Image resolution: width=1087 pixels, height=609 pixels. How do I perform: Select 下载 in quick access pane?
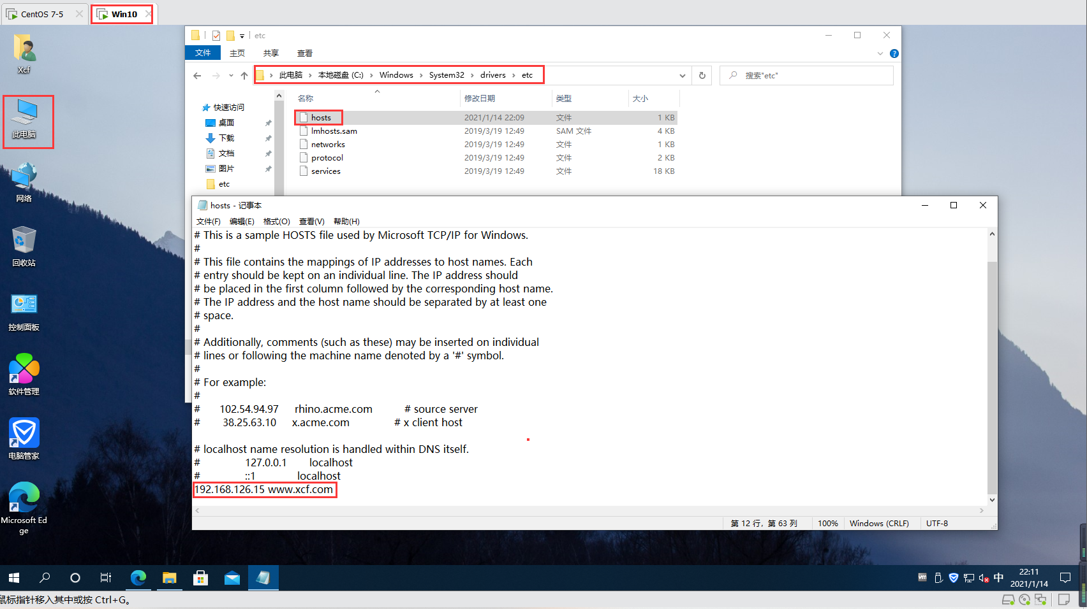click(226, 138)
